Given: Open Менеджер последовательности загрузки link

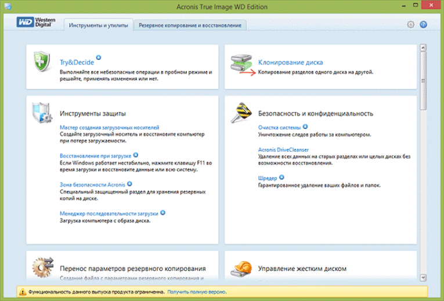Looking at the screenshot, I should tap(109, 214).
